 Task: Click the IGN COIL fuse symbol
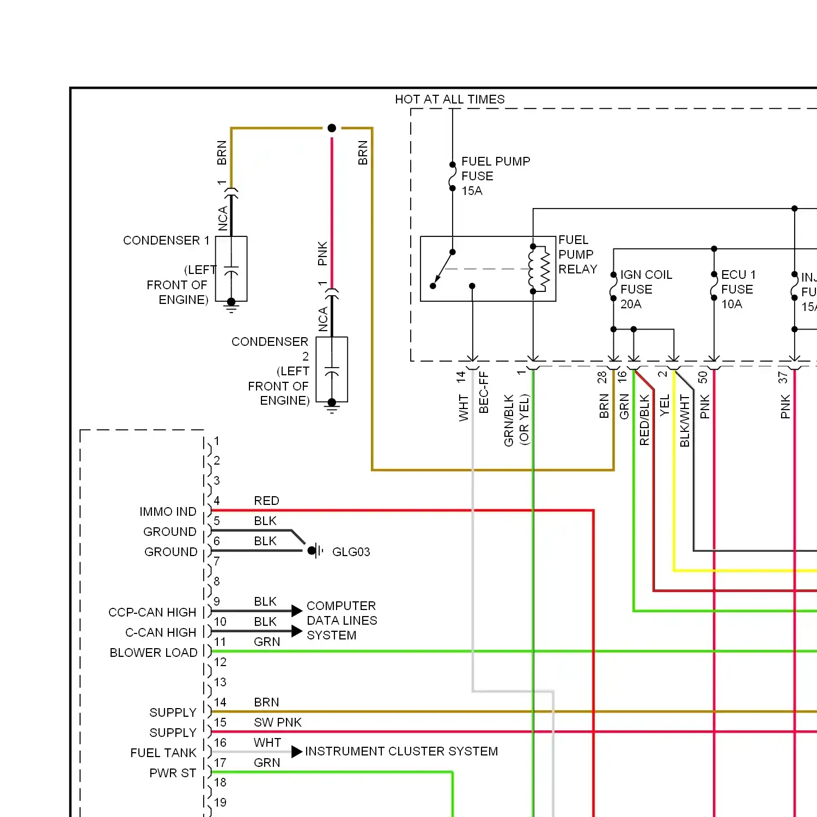(613, 286)
